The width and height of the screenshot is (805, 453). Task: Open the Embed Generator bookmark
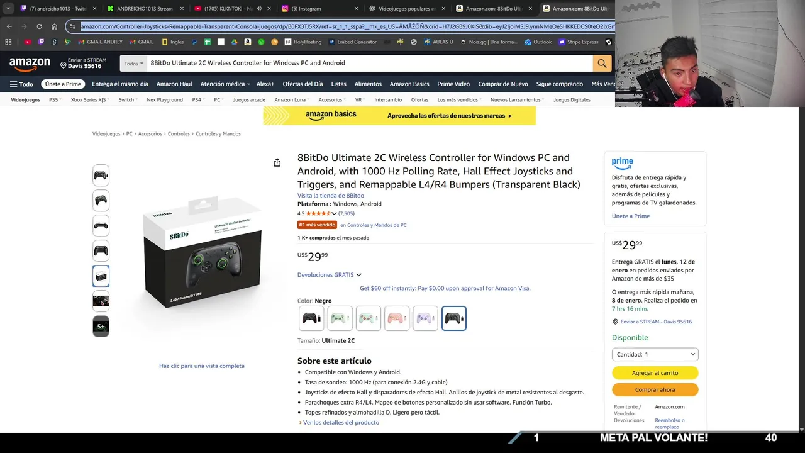point(352,42)
